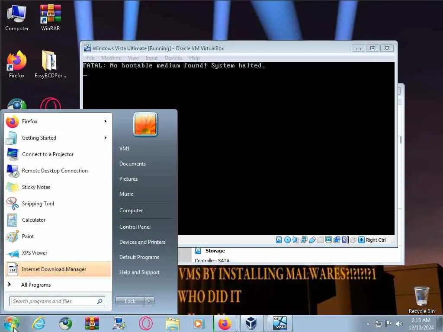Screen dimensions: 443x332
Task: Open the Storage section icon in VirtualBox Manager
Action: click(198, 251)
